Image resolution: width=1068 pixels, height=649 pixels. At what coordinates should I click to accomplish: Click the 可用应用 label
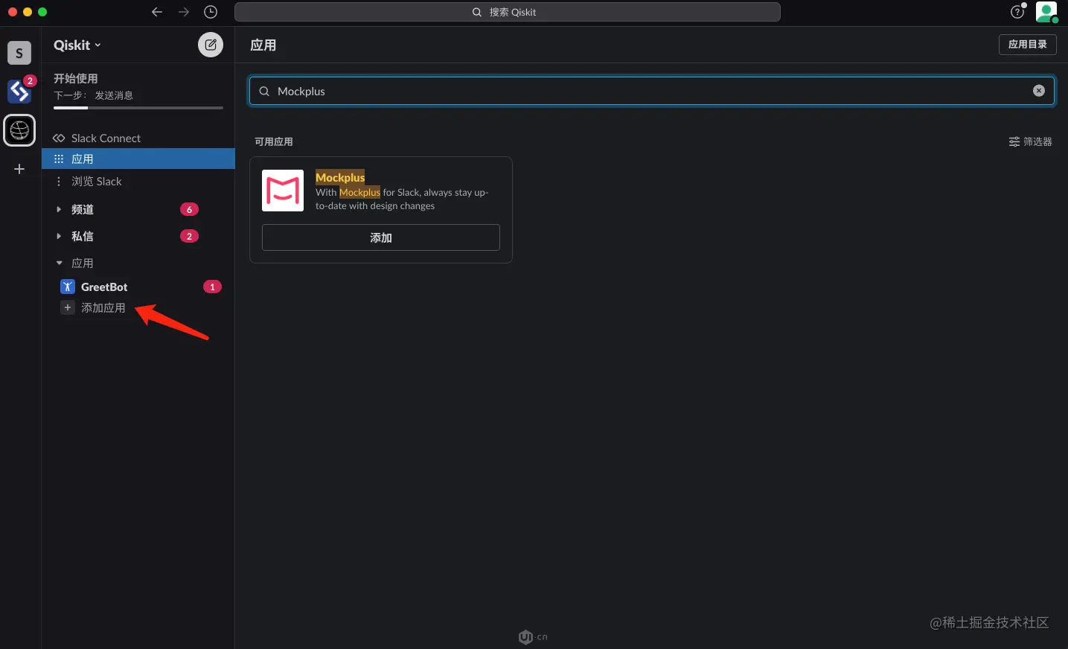pyautogui.click(x=274, y=141)
